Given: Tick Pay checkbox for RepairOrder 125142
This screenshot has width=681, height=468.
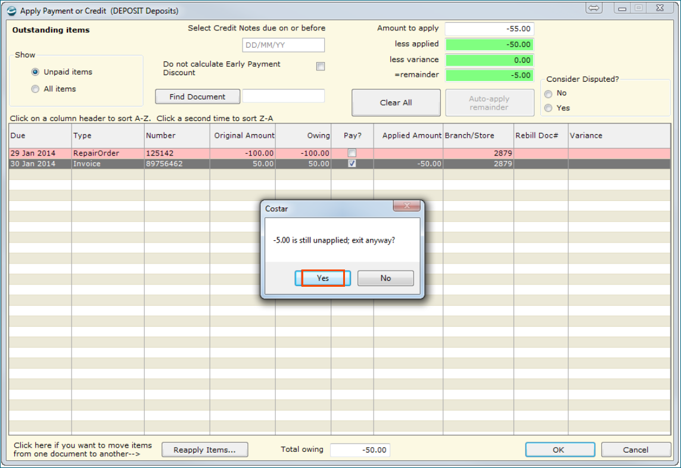Looking at the screenshot, I should click(352, 153).
